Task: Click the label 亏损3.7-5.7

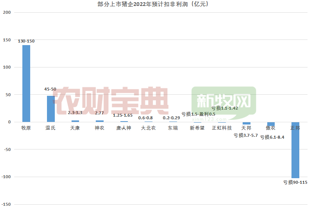Action: pyautogui.click(x=246, y=135)
